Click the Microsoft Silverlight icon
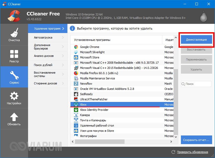Viewport: 215px width, 158px height. (76, 52)
